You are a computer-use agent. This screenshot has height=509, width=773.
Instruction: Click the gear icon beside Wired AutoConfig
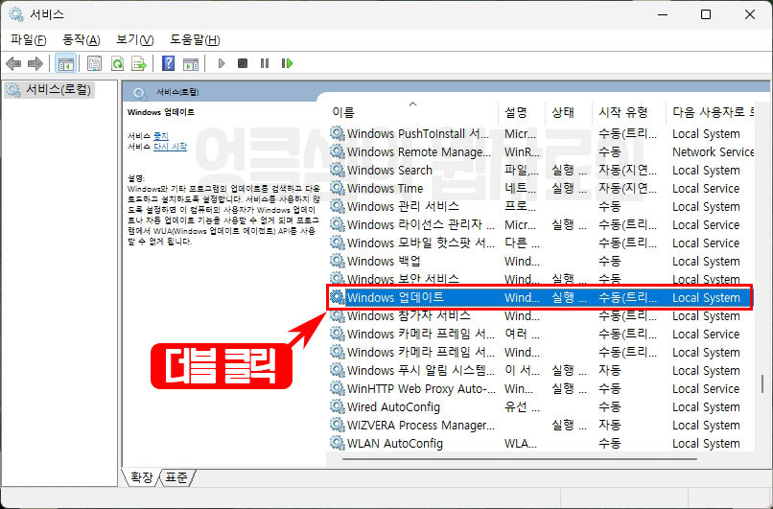(x=338, y=406)
